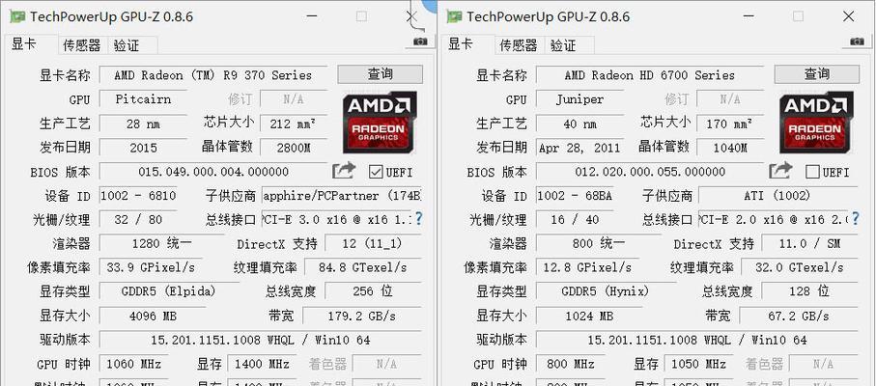
Task: Click the 2800M transistor count field
Action: point(294,148)
